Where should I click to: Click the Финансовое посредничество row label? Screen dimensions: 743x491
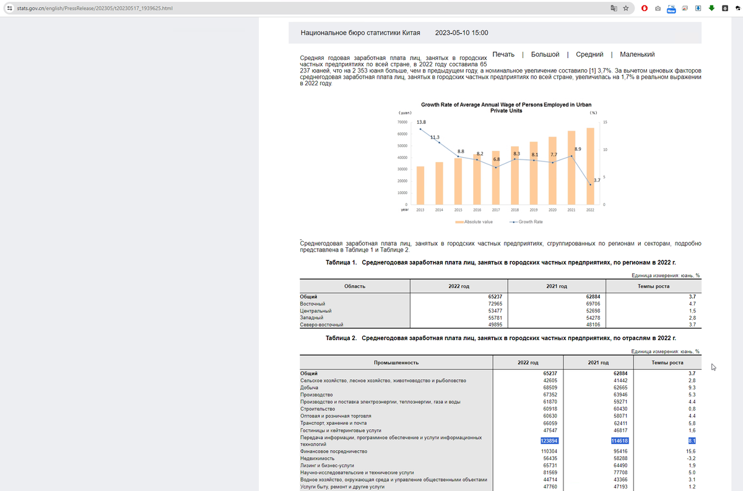click(334, 452)
